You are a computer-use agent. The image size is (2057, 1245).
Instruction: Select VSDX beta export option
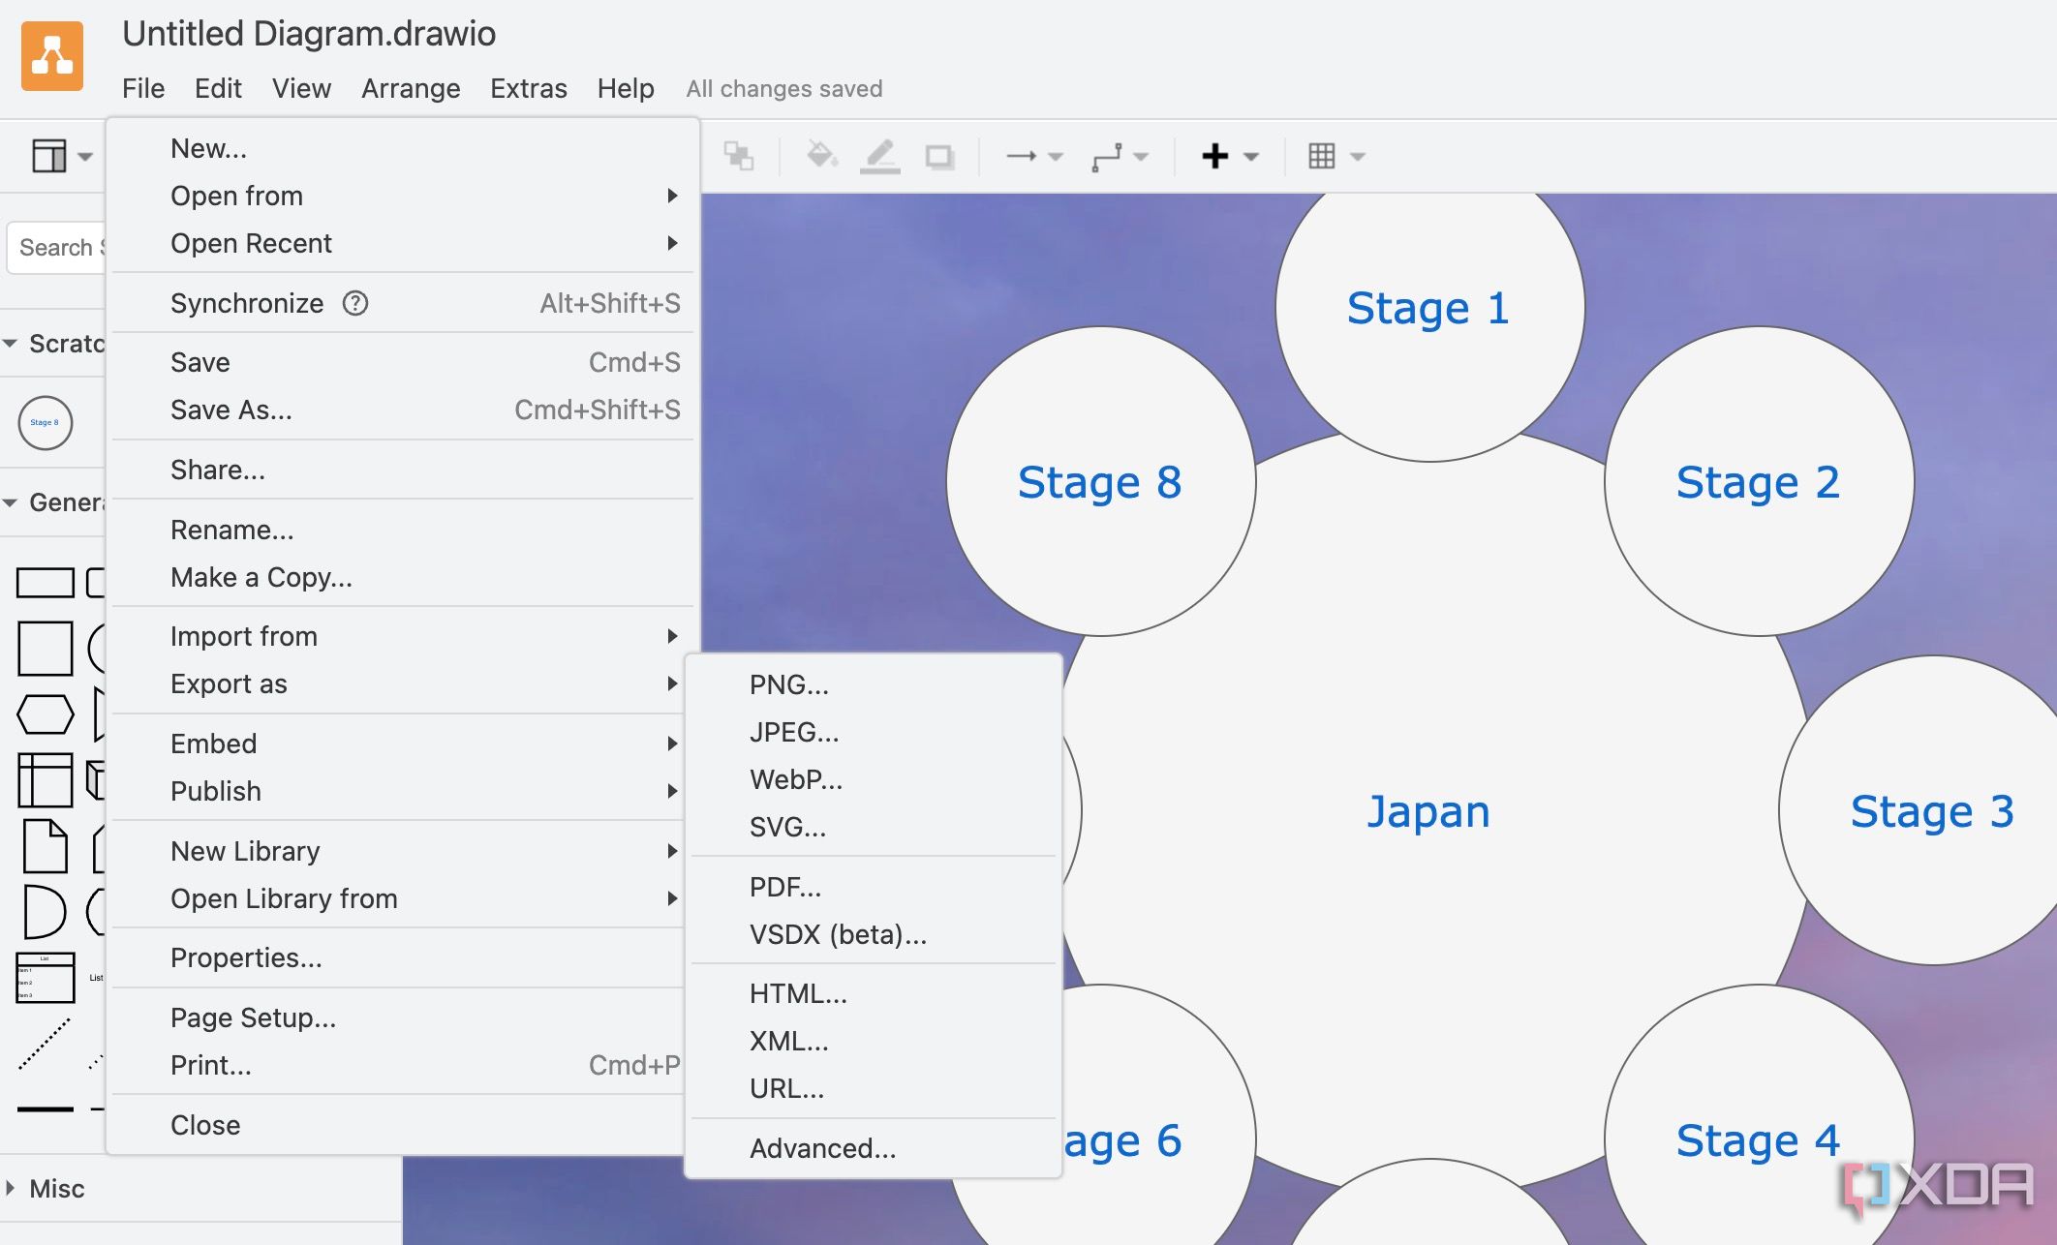point(838,935)
